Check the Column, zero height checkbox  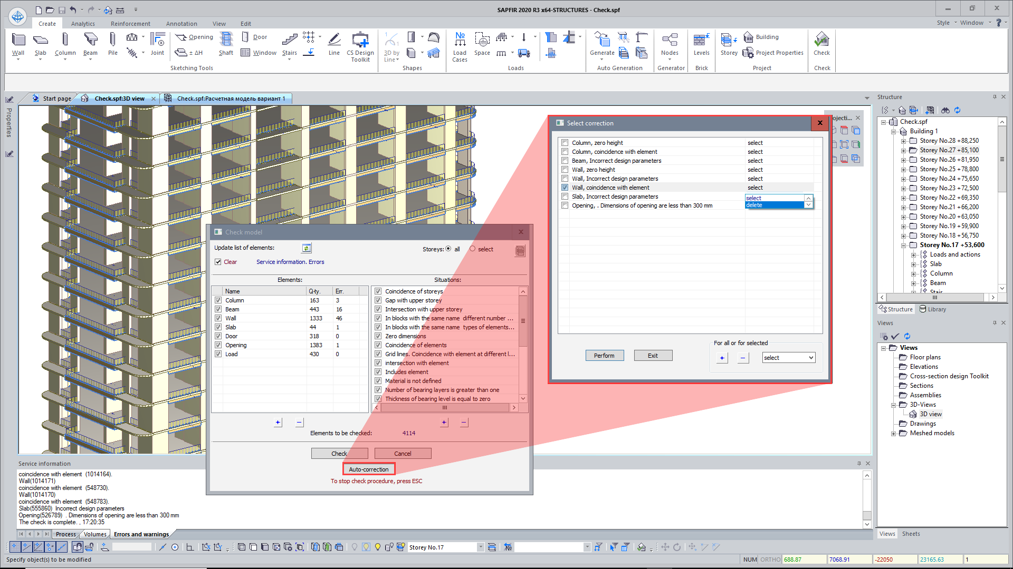click(565, 143)
